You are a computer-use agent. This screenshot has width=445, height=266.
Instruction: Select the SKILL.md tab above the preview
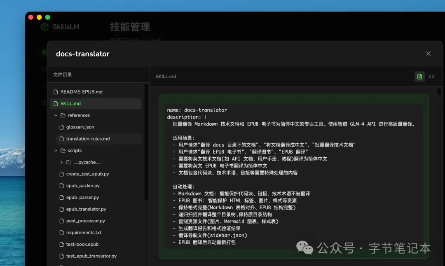[x=165, y=76]
